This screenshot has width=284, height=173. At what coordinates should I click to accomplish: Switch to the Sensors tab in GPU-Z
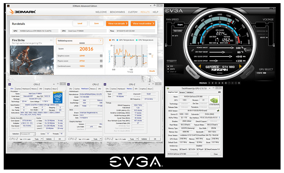point(182,92)
